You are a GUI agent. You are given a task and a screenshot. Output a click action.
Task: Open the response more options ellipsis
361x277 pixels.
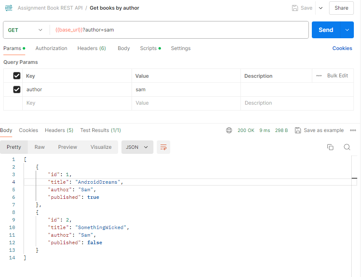click(x=353, y=130)
